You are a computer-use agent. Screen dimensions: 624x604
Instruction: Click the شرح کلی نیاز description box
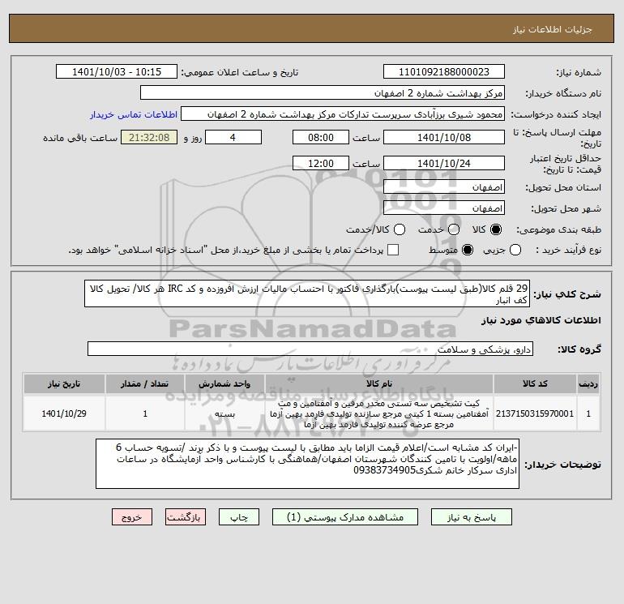point(307,293)
